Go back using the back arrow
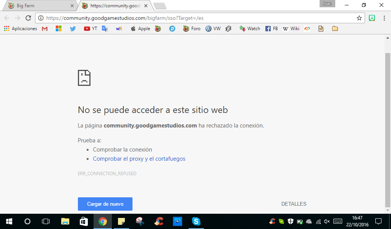The height and width of the screenshot is (229, 391). (7, 18)
